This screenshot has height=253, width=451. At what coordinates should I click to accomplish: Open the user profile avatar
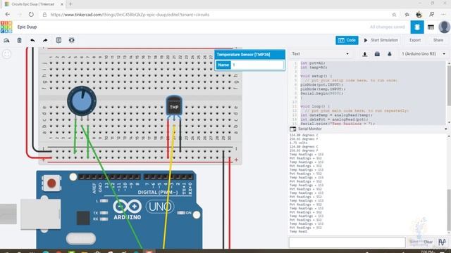(444, 27)
